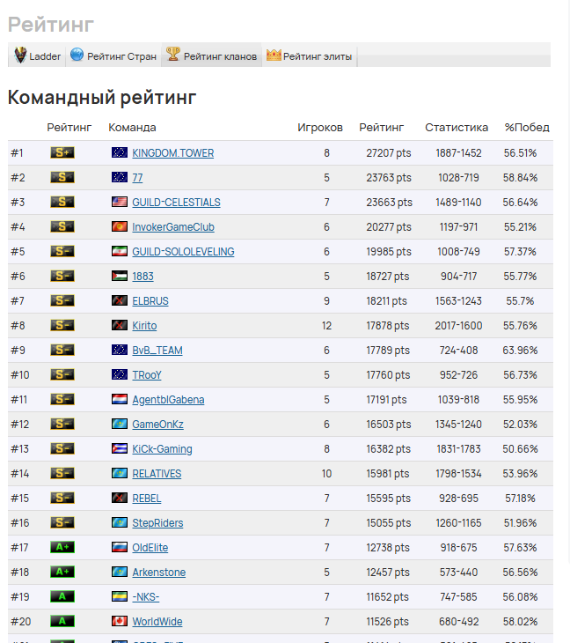
Task: Open the Рейтинг элиты tab
Action: point(309,55)
